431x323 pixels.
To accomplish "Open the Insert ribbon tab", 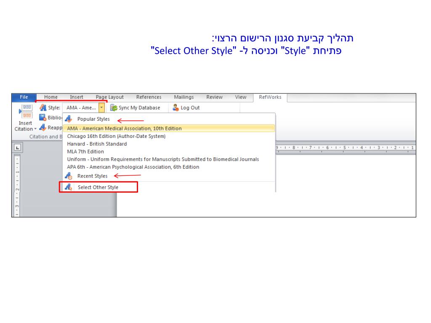I will coord(77,97).
